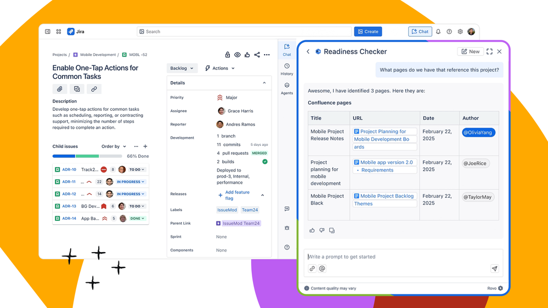Click the thumbs up on Rovo response
The image size is (548, 308).
[x=312, y=230]
